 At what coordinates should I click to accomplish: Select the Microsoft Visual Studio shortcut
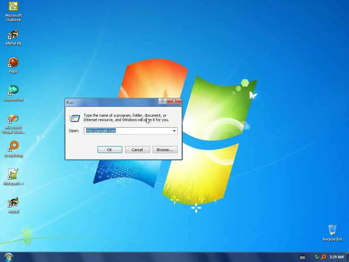click(13, 124)
